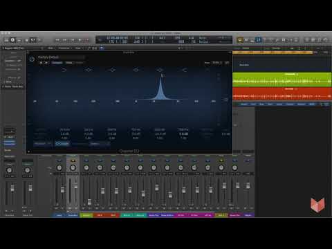The height and width of the screenshot is (249, 332).
Task: Toggle the Channel EQ power button
Action: (32, 59)
